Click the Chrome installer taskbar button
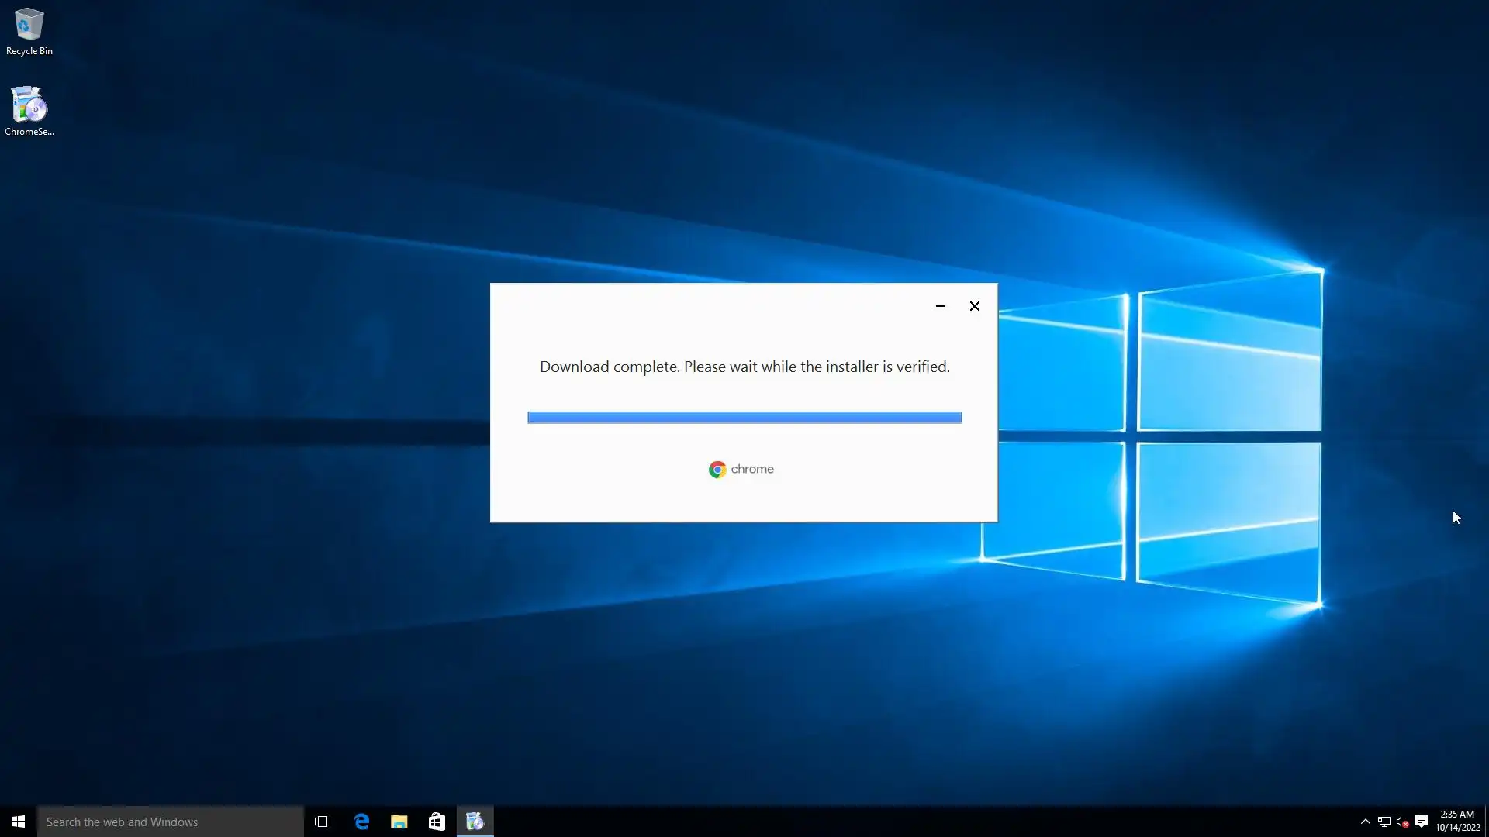 point(475,821)
